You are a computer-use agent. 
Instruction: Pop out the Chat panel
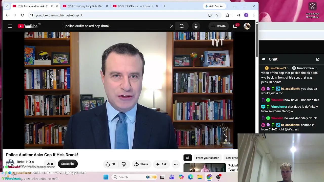coord(318,59)
